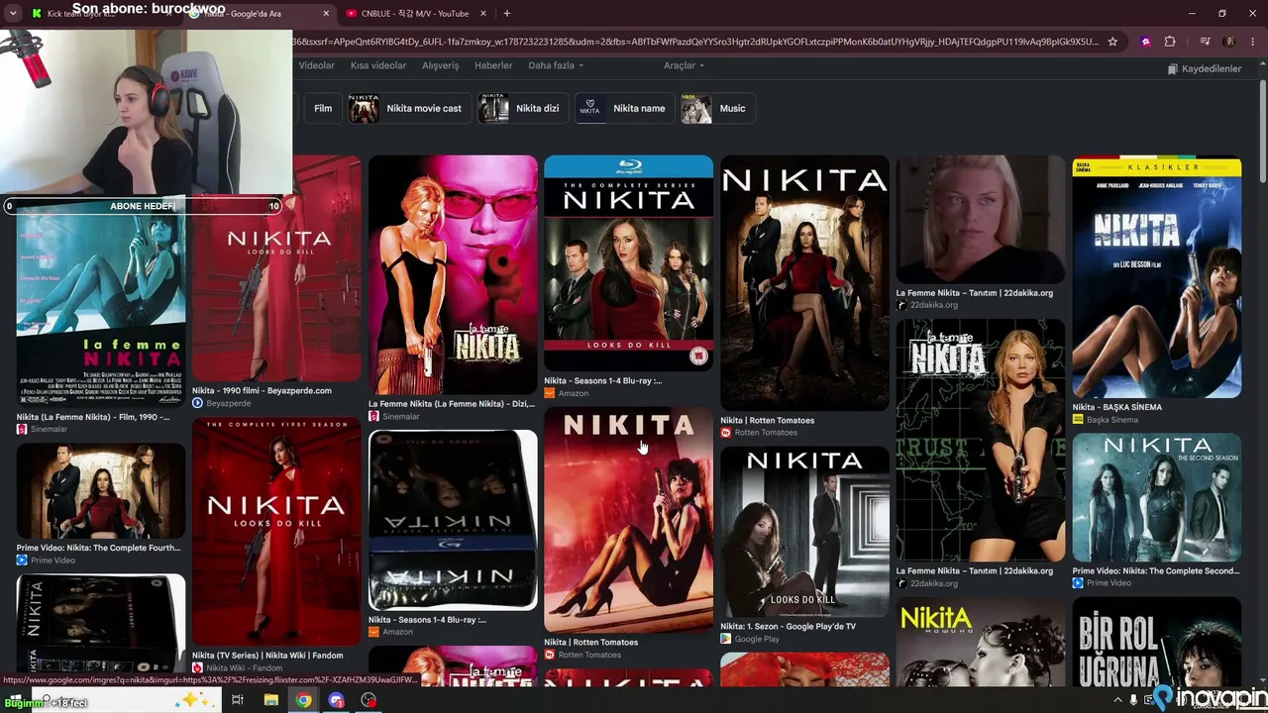Open the Complete Fourth Season Prime Video image
Screen dimensions: 1268x713
[x=100, y=490]
